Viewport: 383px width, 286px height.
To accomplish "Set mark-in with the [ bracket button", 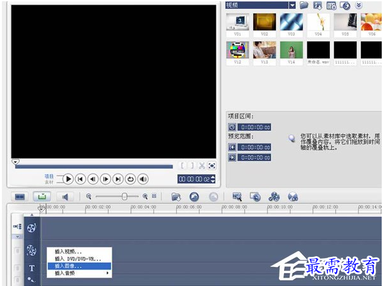I will [x=182, y=166].
